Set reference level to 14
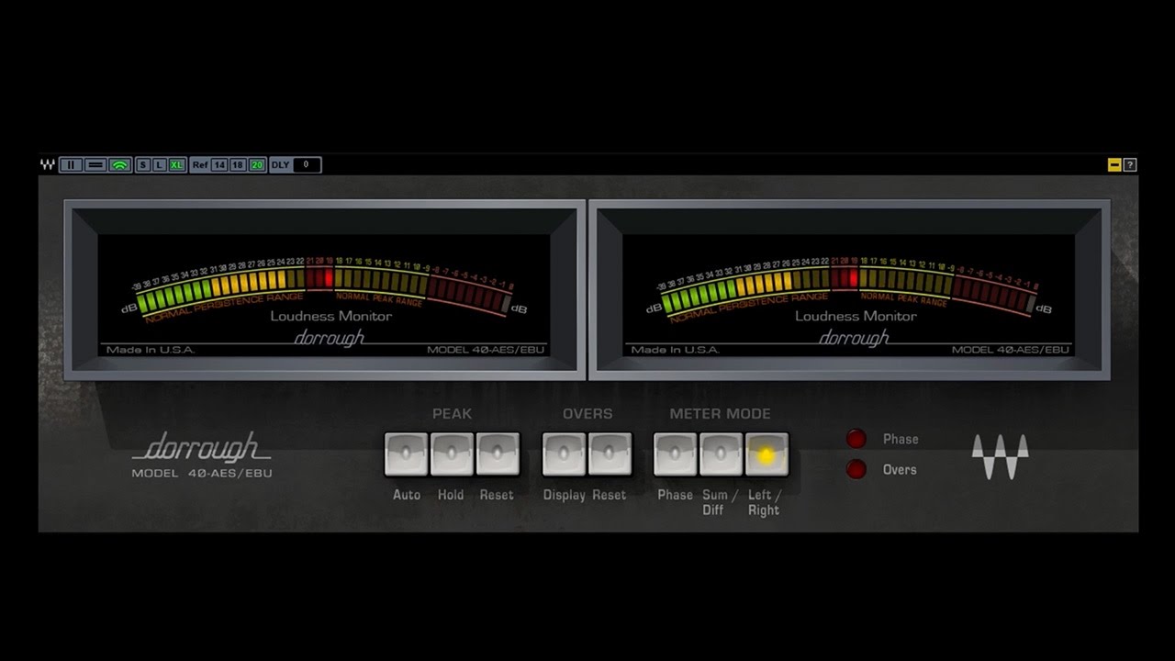The width and height of the screenshot is (1175, 661). (x=219, y=165)
